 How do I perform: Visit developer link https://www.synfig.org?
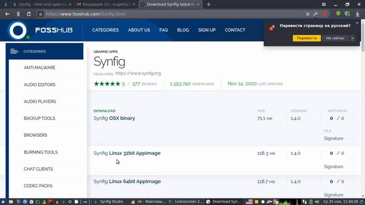point(138,73)
